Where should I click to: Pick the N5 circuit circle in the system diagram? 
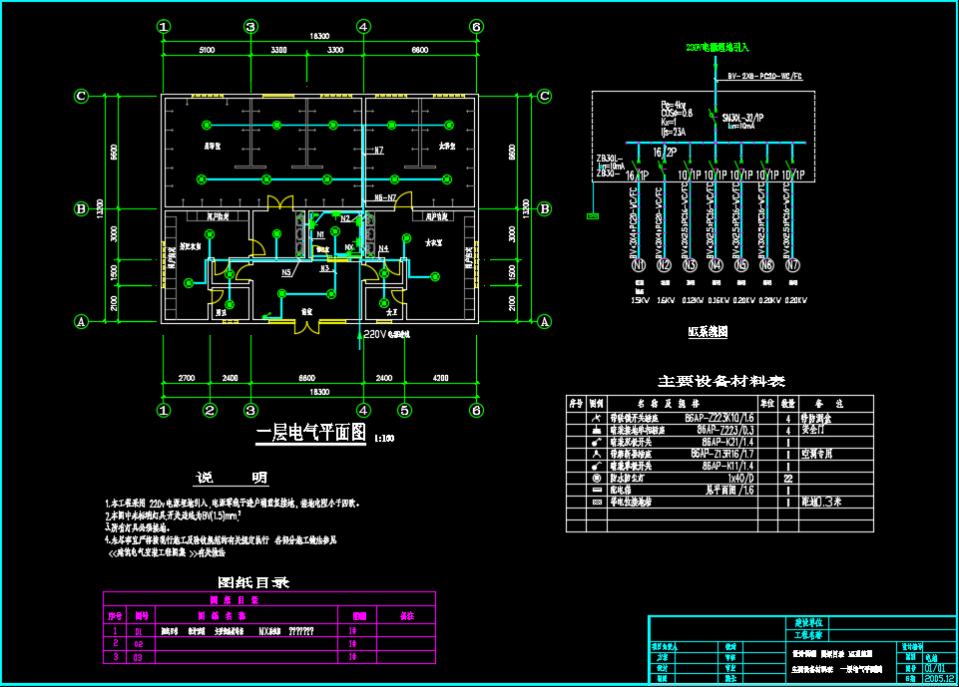coord(740,265)
